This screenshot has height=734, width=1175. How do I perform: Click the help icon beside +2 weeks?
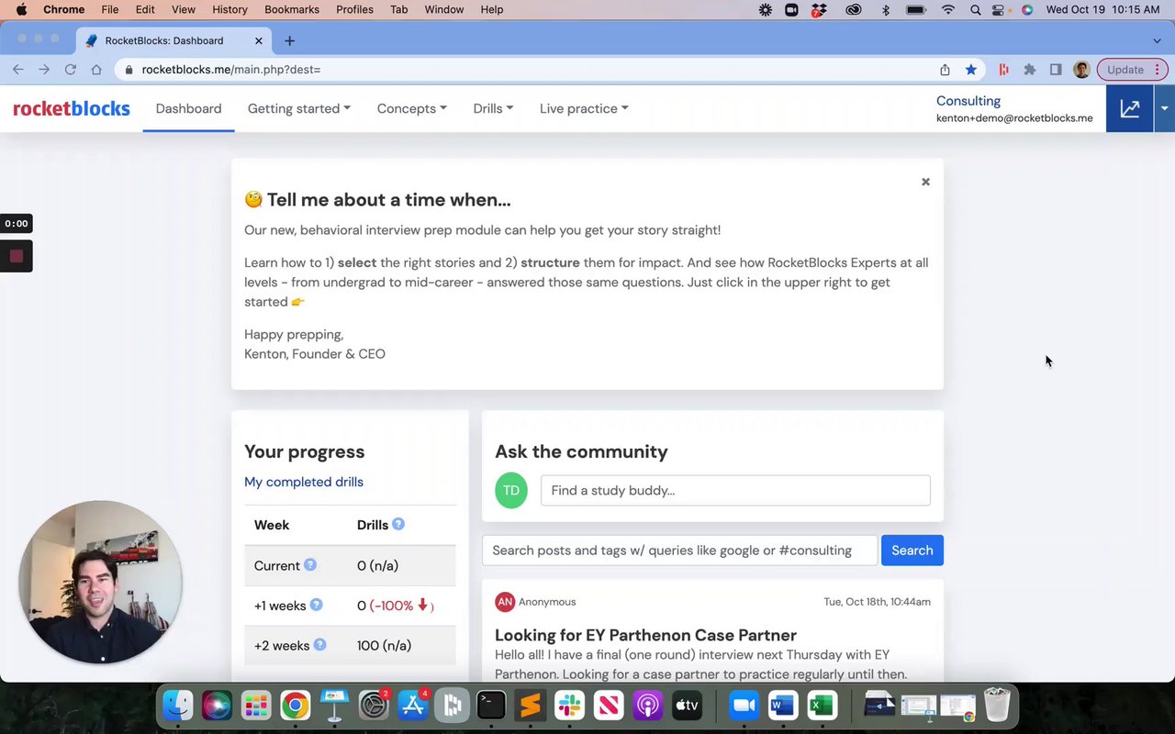pos(319,644)
